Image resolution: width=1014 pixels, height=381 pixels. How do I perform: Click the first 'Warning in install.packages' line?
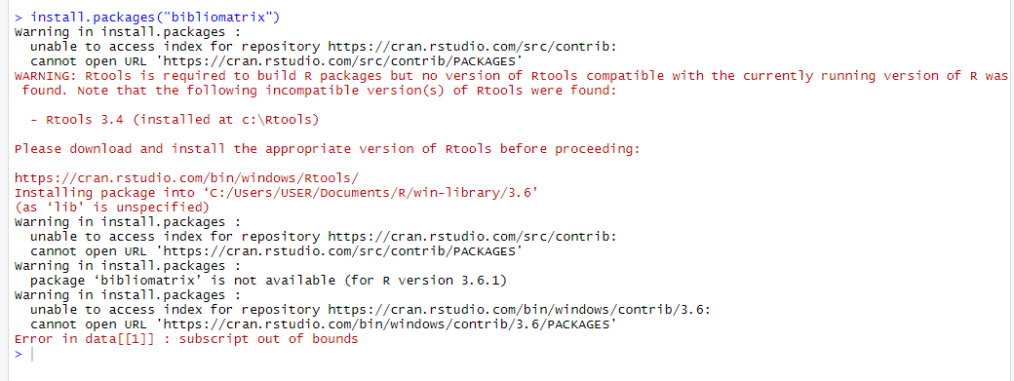[x=128, y=31]
